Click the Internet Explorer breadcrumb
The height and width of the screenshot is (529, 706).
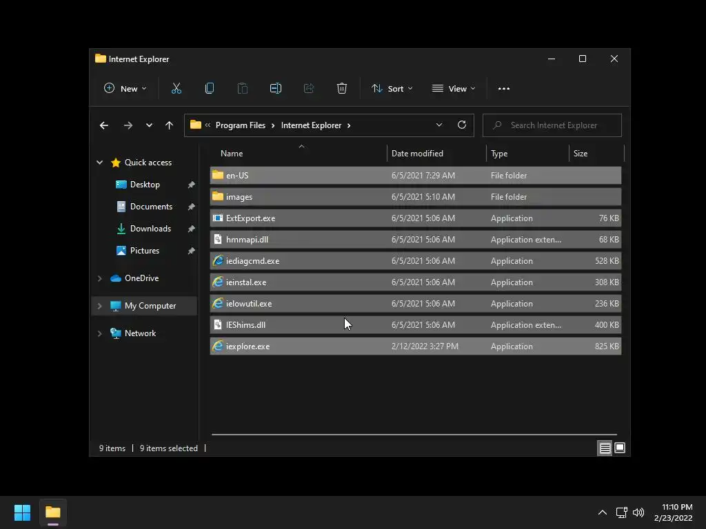(x=311, y=125)
